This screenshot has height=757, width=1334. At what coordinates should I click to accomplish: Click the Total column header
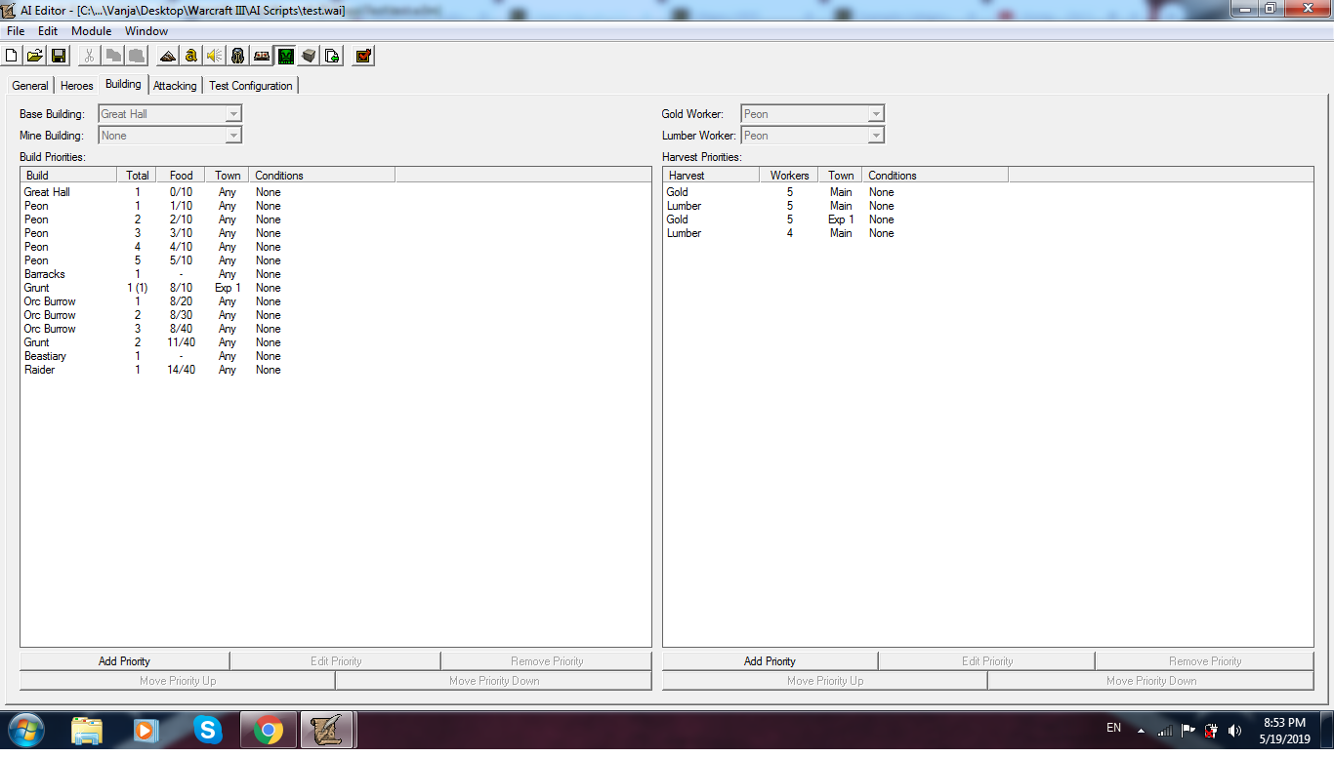click(x=138, y=176)
